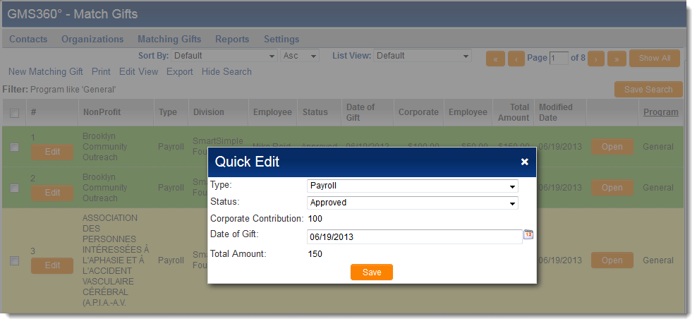Expand the Asc sort order dropdown
The image size is (697, 324).
300,56
